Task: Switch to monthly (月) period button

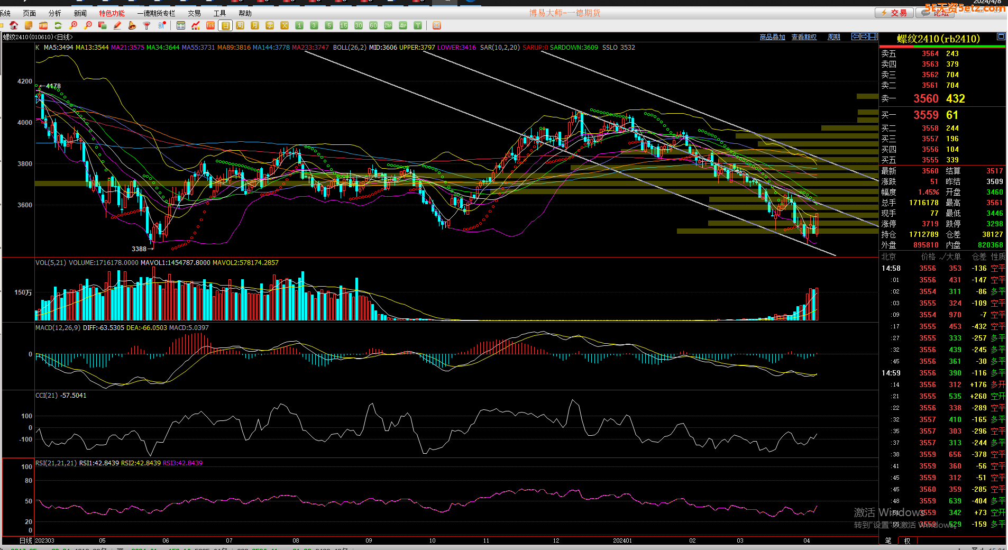Action: pyautogui.click(x=255, y=25)
